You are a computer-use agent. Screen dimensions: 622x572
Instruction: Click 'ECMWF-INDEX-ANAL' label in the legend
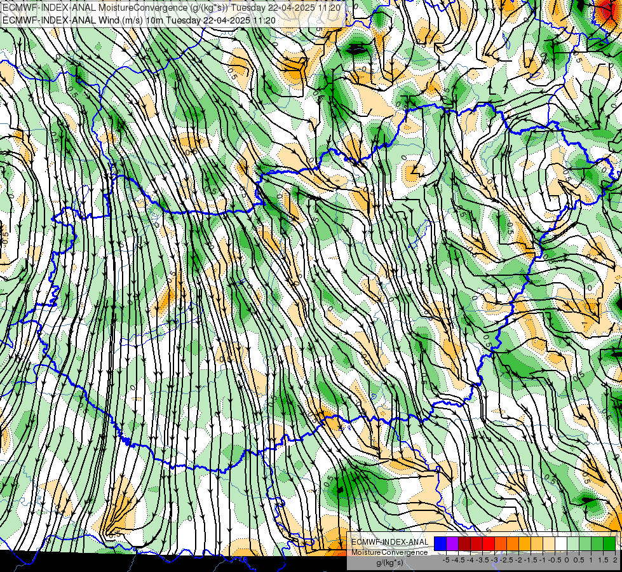(x=389, y=542)
